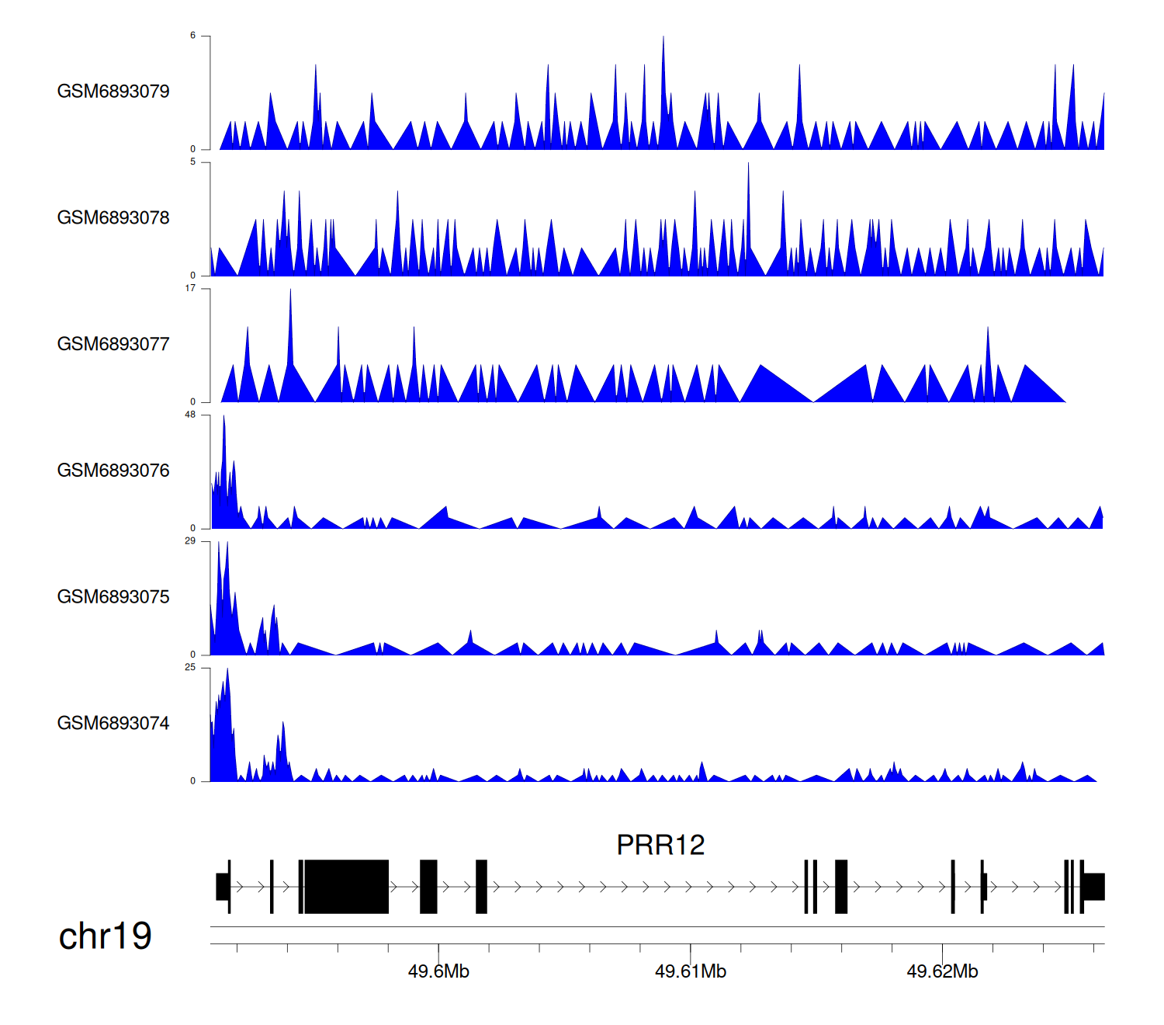This screenshot has height=1025, width=1164.
Task: Click the y-axis maximum value 25
Action: (190, 668)
